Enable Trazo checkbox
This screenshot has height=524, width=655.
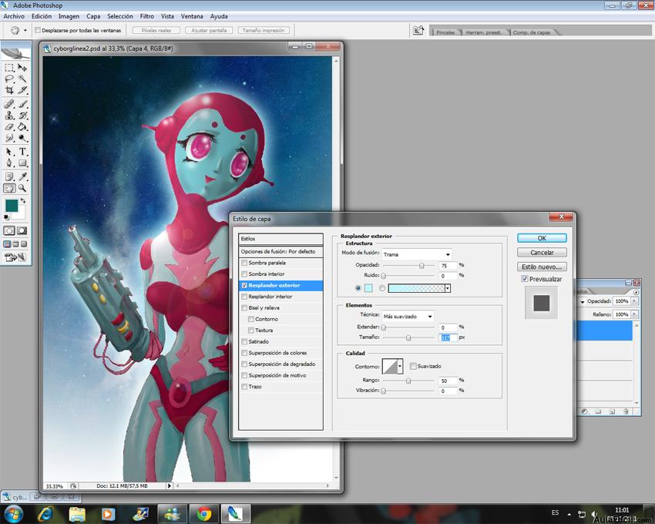click(x=244, y=387)
